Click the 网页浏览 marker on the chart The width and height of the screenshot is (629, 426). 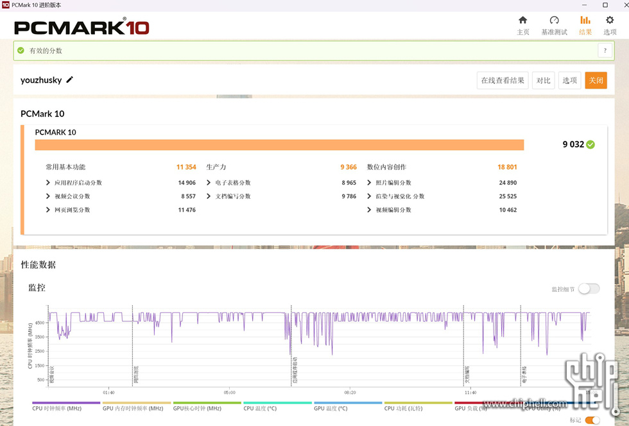click(x=136, y=374)
